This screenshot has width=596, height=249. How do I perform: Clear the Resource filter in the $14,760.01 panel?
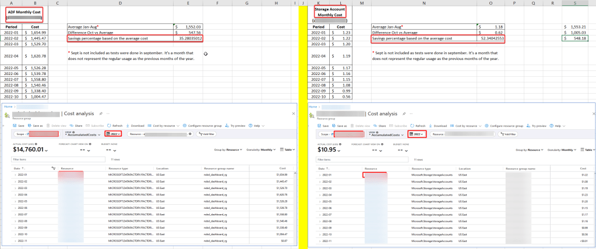(191, 134)
